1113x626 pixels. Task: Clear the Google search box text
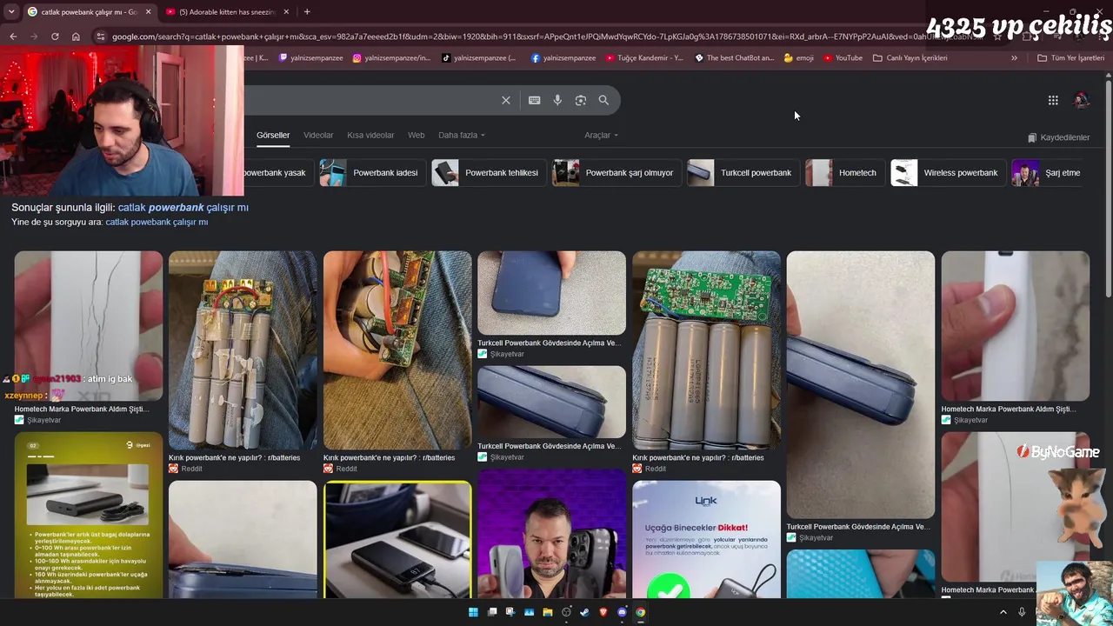click(x=505, y=100)
